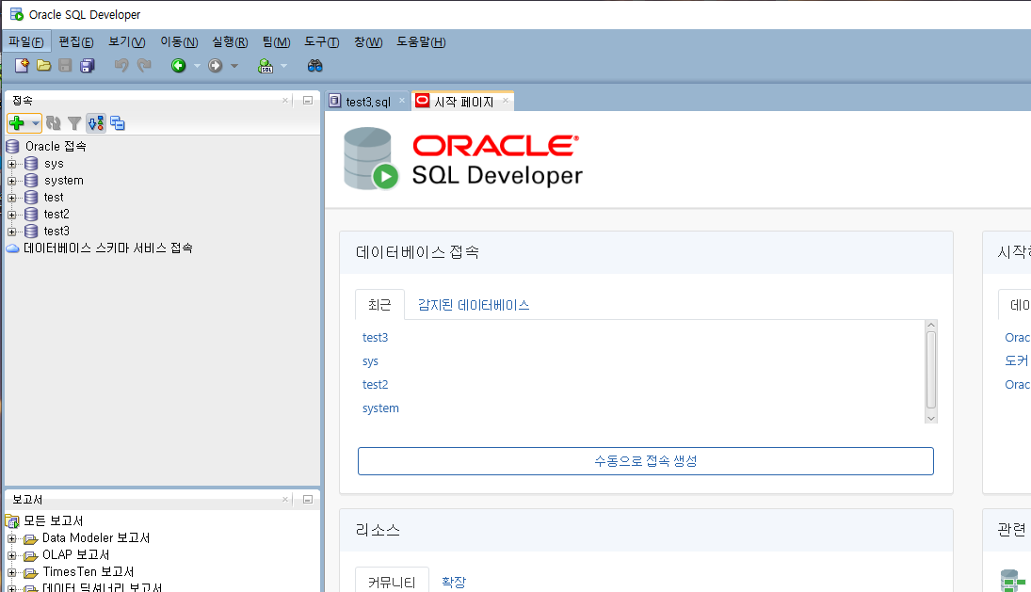The image size is (1031, 592).
Task: Open the 도움말(H) menu
Action: [421, 42]
